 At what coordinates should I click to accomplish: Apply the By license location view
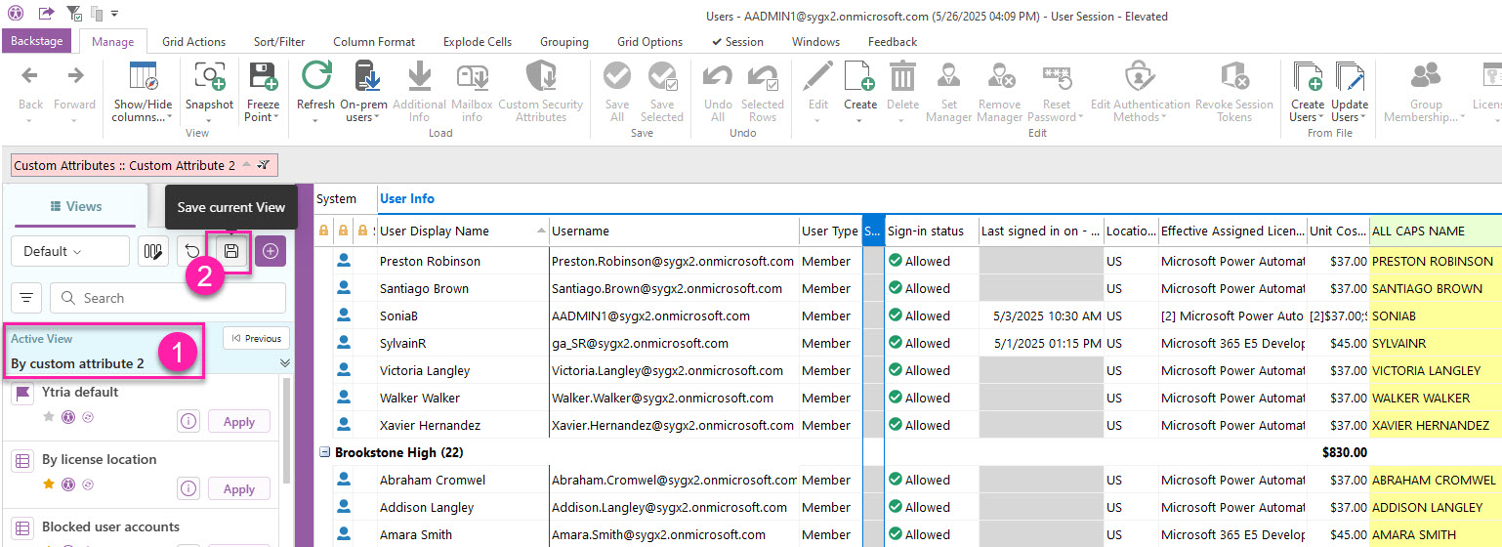point(238,489)
